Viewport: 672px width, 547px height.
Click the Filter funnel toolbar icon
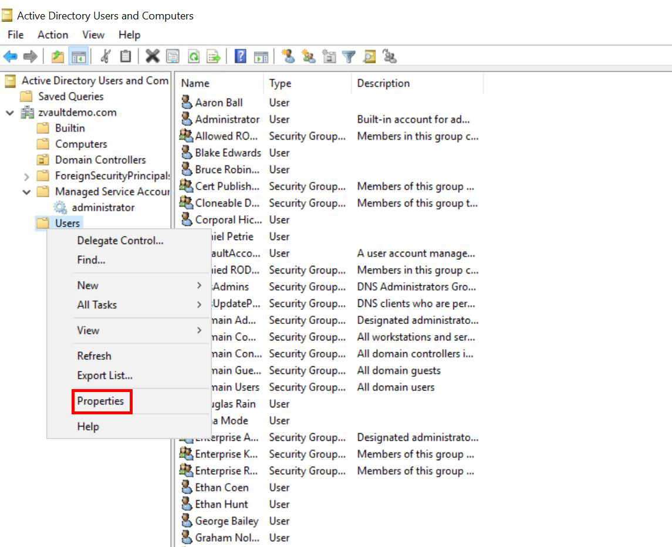[349, 56]
